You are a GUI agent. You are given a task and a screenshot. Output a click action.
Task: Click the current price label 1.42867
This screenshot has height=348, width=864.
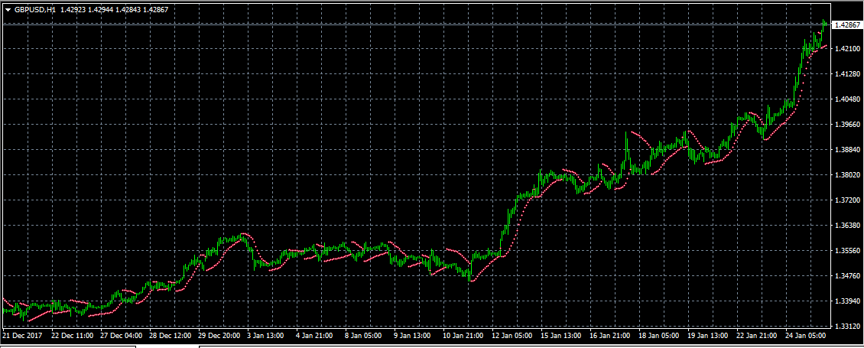(x=847, y=24)
